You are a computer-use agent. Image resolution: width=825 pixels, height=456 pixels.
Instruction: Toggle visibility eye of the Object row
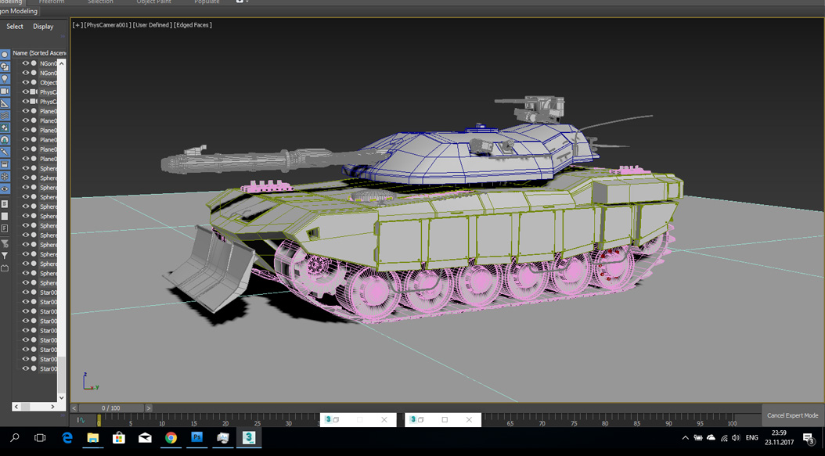point(25,83)
